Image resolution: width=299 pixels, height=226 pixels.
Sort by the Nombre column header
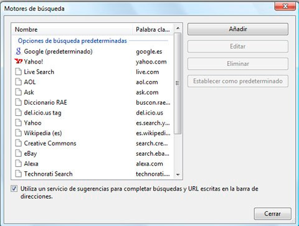tap(72, 29)
